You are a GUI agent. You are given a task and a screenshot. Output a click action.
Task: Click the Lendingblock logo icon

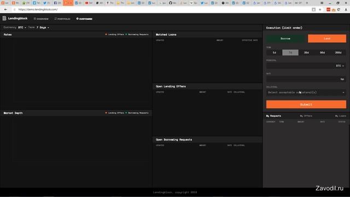pos(4,18)
